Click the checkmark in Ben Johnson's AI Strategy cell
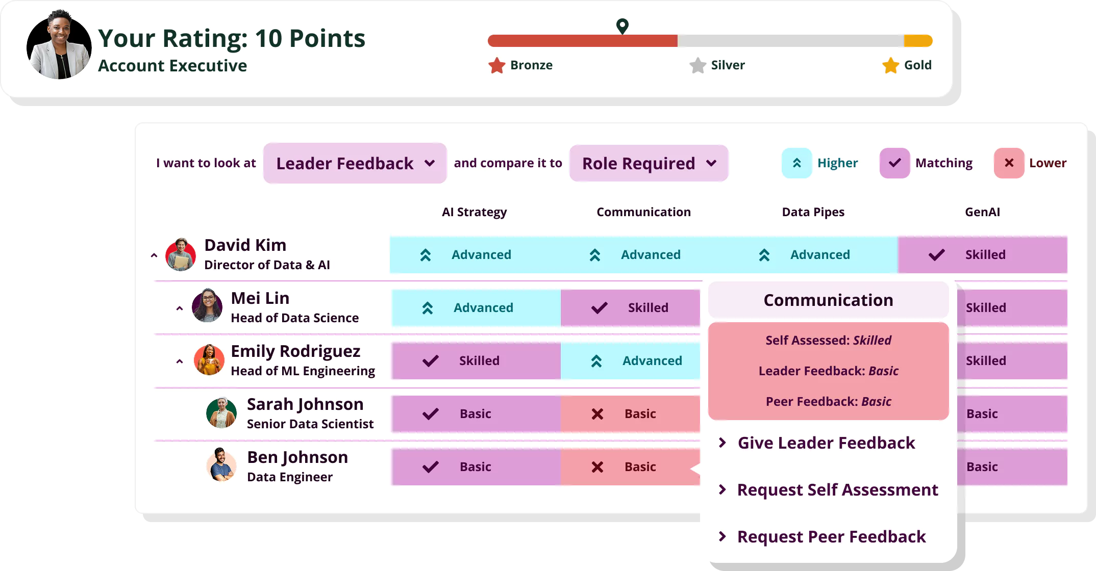1096x571 pixels. click(x=431, y=467)
